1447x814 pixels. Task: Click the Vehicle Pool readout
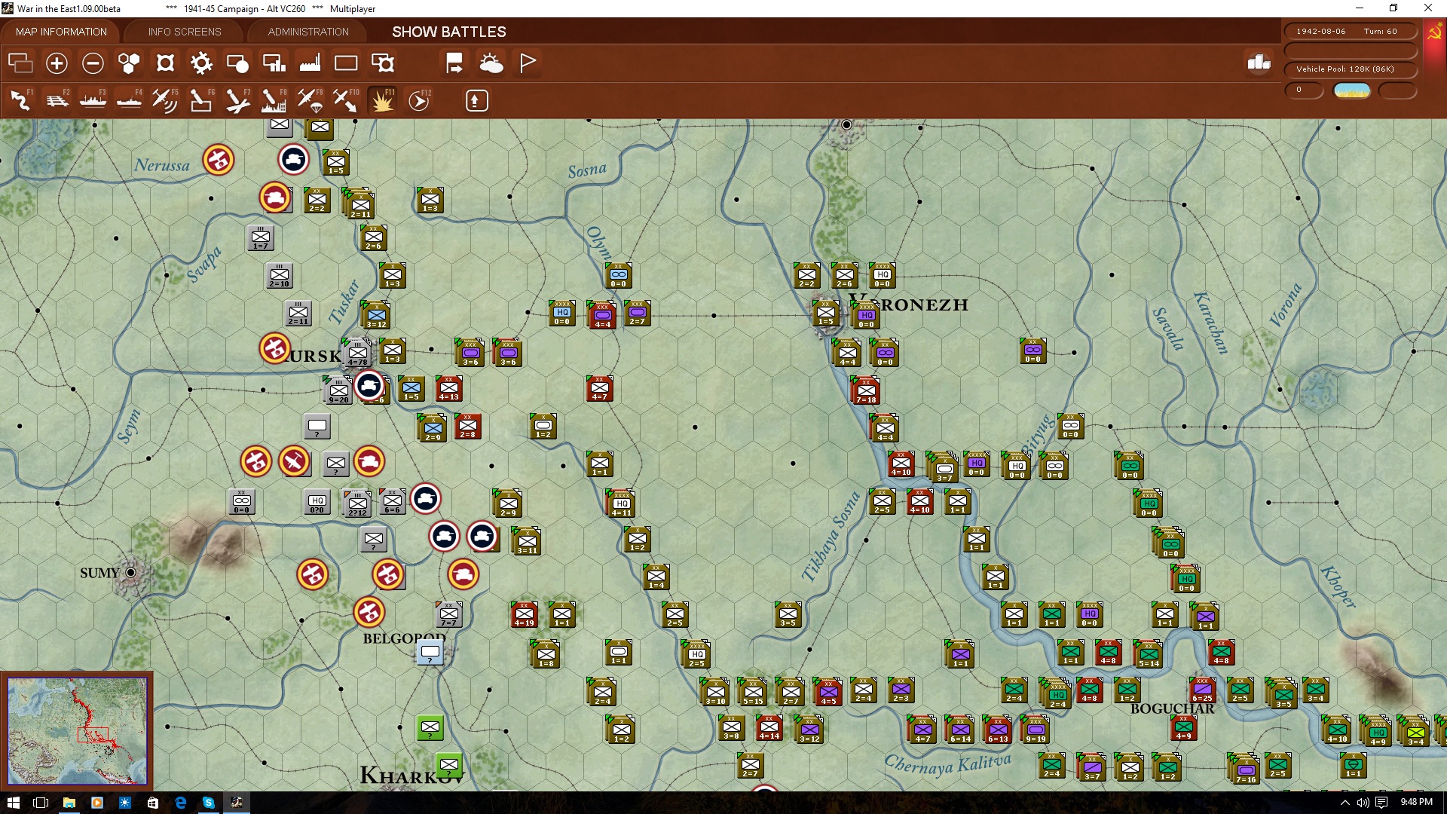tap(1350, 69)
